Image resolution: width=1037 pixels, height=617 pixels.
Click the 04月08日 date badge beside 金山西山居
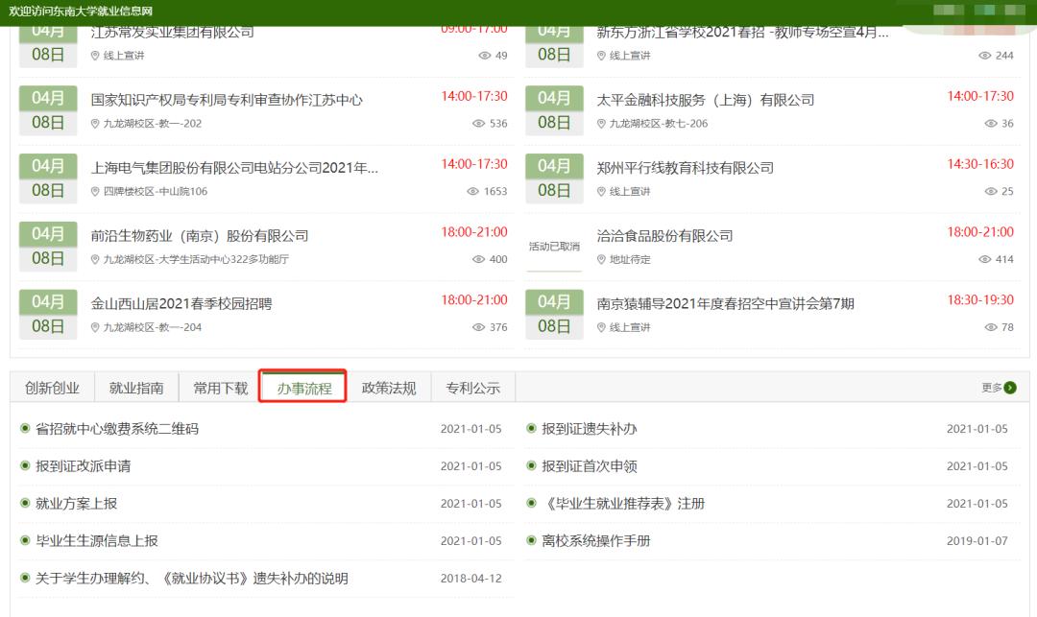click(48, 315)
